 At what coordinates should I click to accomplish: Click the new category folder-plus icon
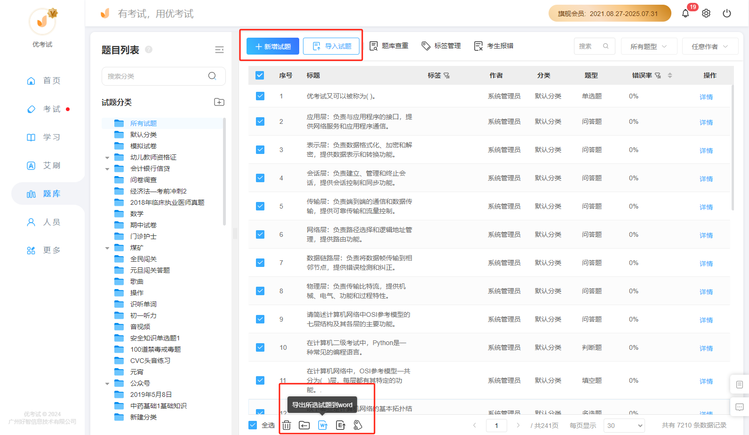point(219,102)
